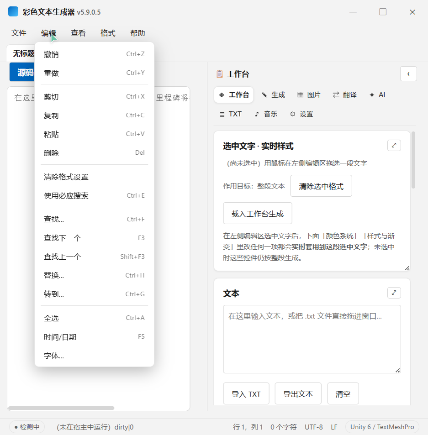Click into the 文本 input textarea
This screenshot has height=435, width=428.
pyautogui.click(x=312, y=339)
